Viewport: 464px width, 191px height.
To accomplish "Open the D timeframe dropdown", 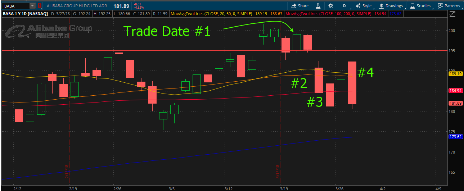I will [x=344, y=6].
